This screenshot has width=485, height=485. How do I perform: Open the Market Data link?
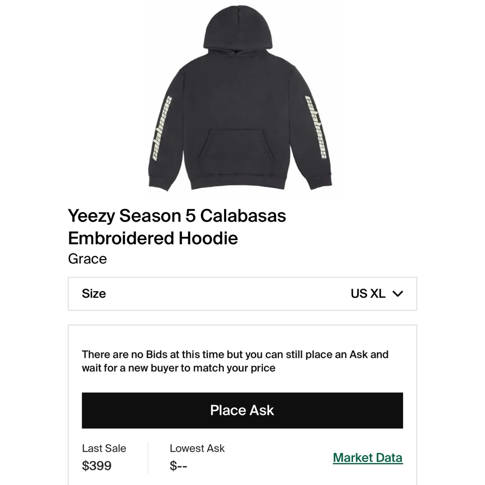pos(368,458)
